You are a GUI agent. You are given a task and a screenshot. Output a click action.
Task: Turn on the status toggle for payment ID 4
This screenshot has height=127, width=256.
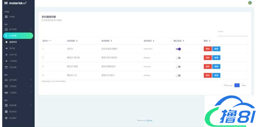click(x=178, y=76)
